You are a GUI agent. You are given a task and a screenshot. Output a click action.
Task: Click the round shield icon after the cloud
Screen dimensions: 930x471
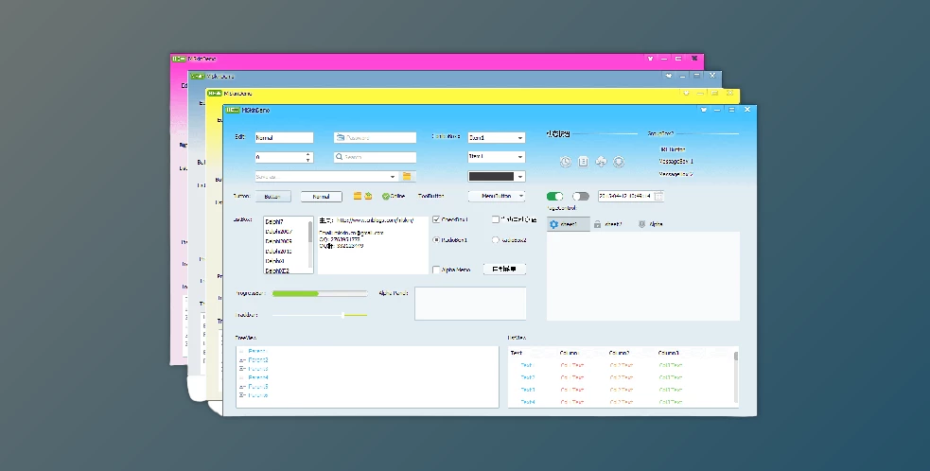[x=619, y=162]
